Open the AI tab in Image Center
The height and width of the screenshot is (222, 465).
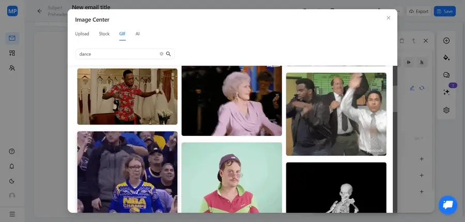[x=137, y=34]
